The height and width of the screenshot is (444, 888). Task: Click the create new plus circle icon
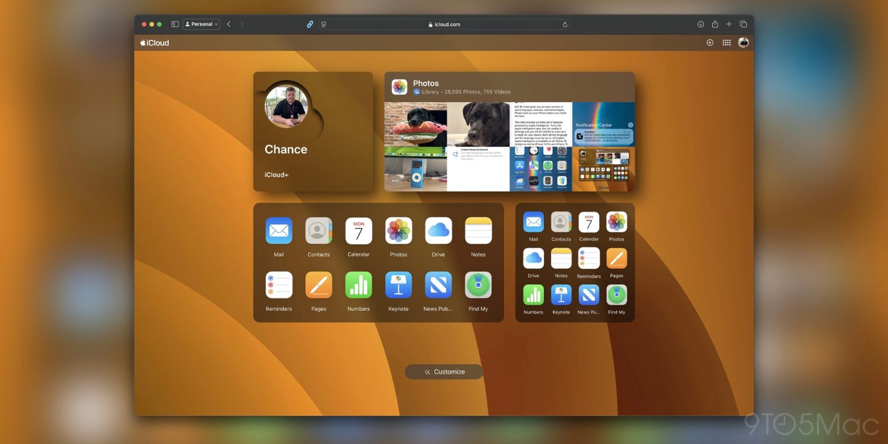click(710, 43)
